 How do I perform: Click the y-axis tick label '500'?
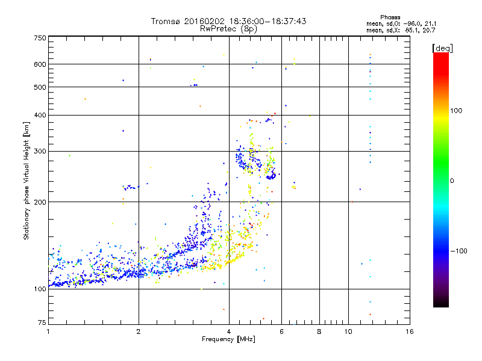pos(40,87)
